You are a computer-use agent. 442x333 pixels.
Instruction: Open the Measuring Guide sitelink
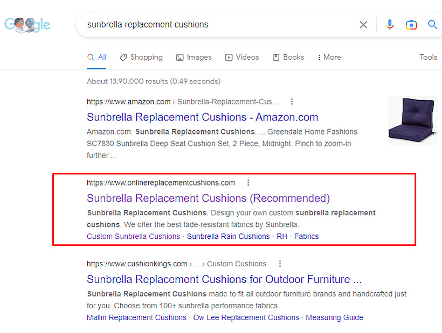[x=334, y=317]
